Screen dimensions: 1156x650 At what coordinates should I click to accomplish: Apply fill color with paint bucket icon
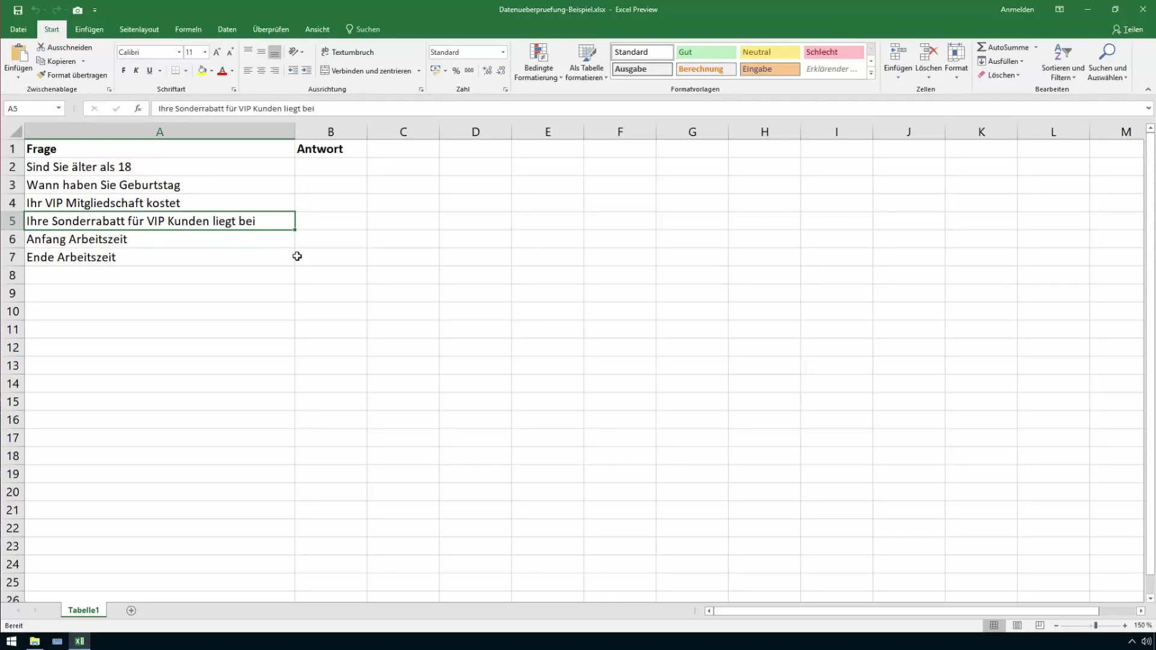[202, 70]
